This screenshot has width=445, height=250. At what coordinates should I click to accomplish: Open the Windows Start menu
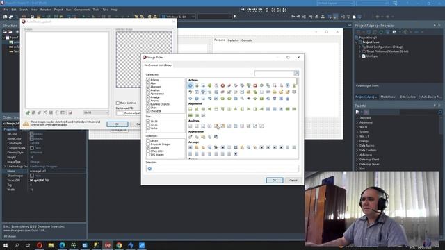[x=6, y=245]
